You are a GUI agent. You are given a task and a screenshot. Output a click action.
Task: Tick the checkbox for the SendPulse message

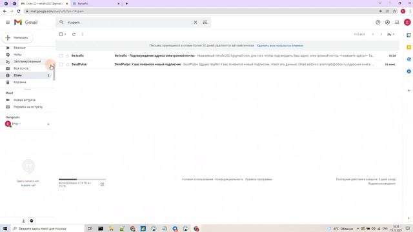(x=61, y=64)
